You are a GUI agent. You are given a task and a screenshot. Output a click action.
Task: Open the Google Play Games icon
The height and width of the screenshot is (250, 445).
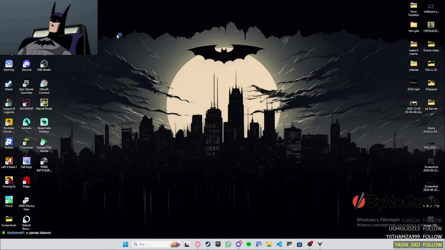(x=44, y=145)
